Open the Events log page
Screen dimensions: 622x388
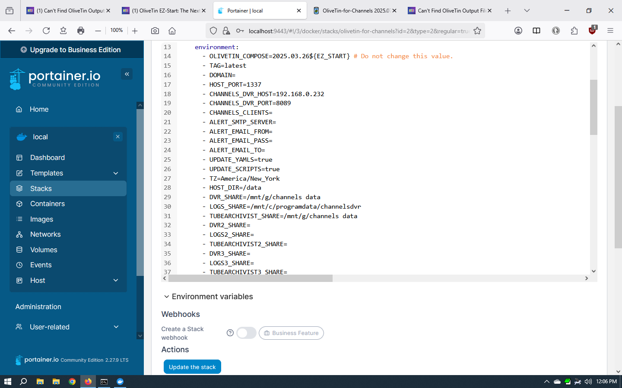coord(41,265)
